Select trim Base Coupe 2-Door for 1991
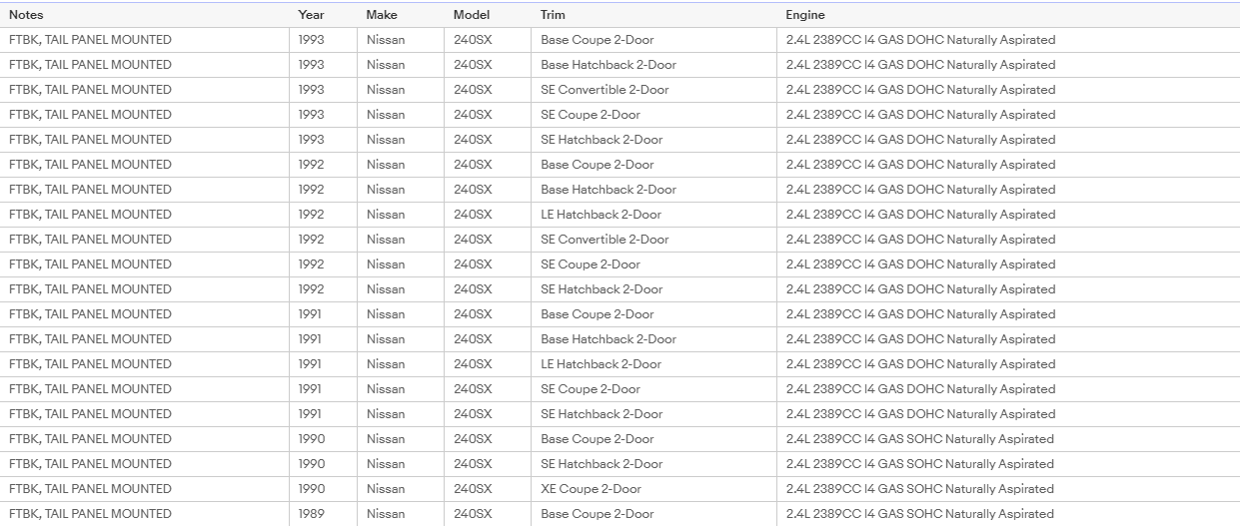Viewport: 1240px width, 526px height. click(x=598, y=314)
